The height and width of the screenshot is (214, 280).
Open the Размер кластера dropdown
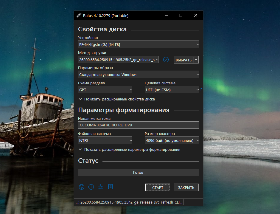(172, 140)
